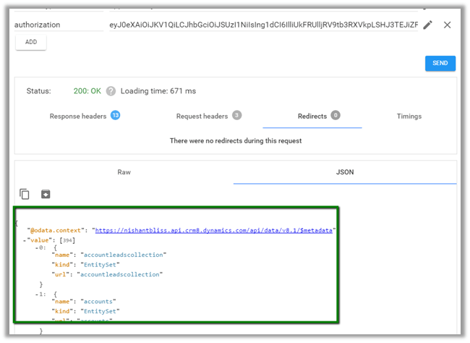The height and width of the screenshot is (343, 470).
Task: Copy response to clipboard icon
Action: 25,194
